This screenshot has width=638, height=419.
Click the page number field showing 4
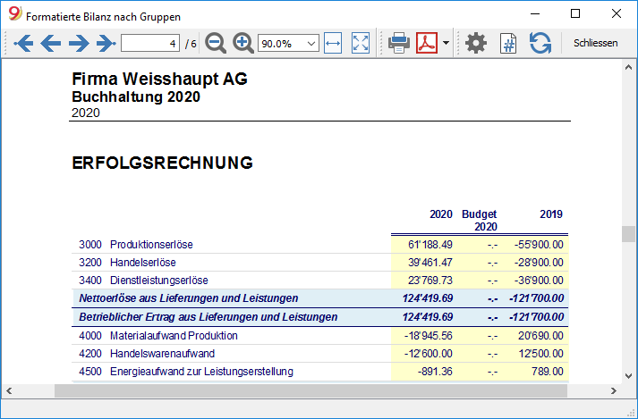tap(150, 43)
